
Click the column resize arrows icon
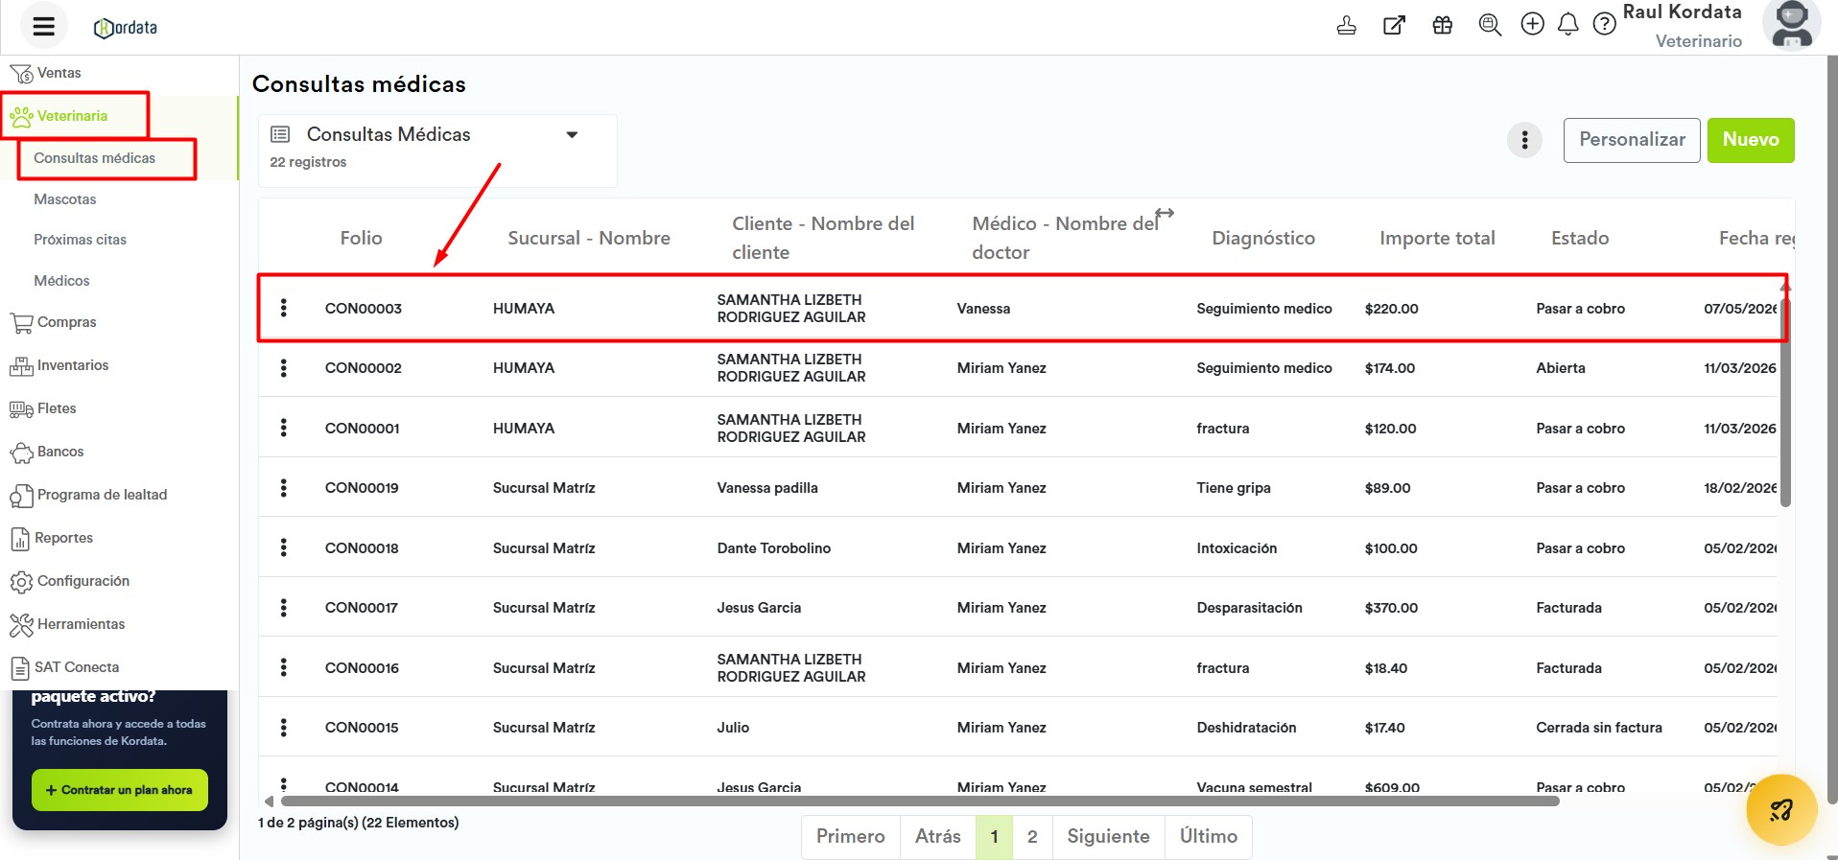tap(1165, 213)
